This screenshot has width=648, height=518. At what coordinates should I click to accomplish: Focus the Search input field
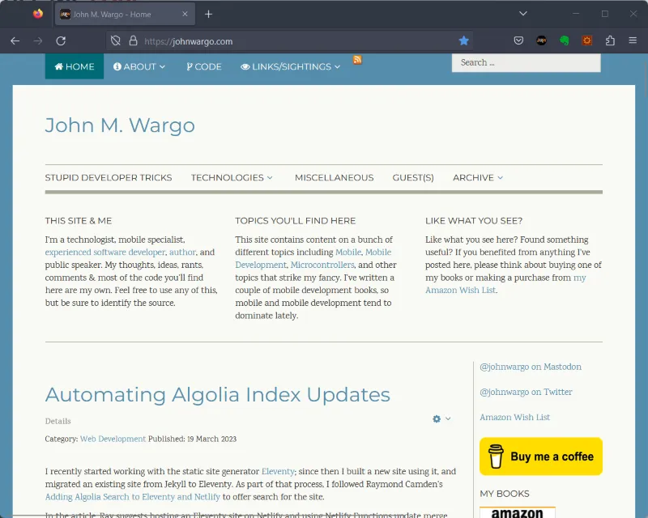click(x=526, y=63)
